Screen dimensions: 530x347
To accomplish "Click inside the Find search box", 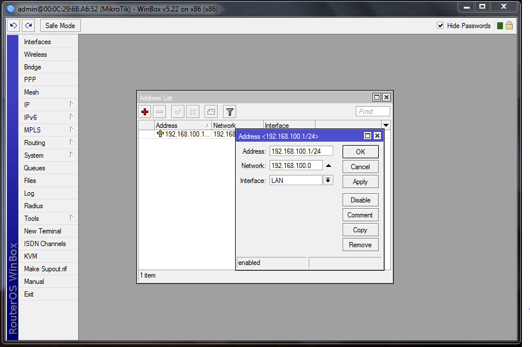I will point(372,111).
